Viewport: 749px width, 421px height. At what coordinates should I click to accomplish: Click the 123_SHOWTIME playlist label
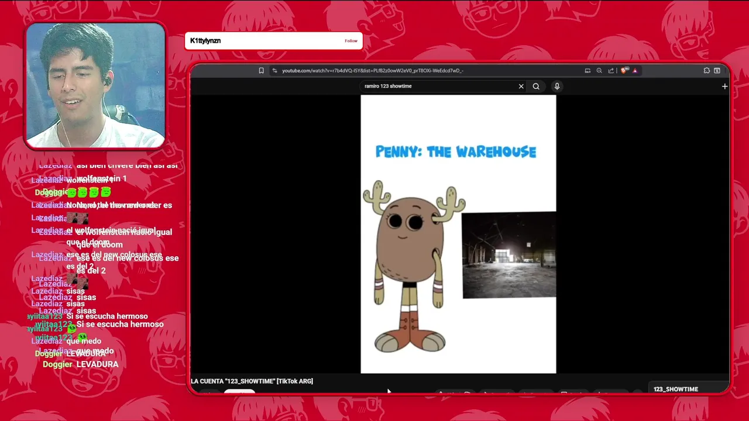pyautogui.click(x=676, y=389)
